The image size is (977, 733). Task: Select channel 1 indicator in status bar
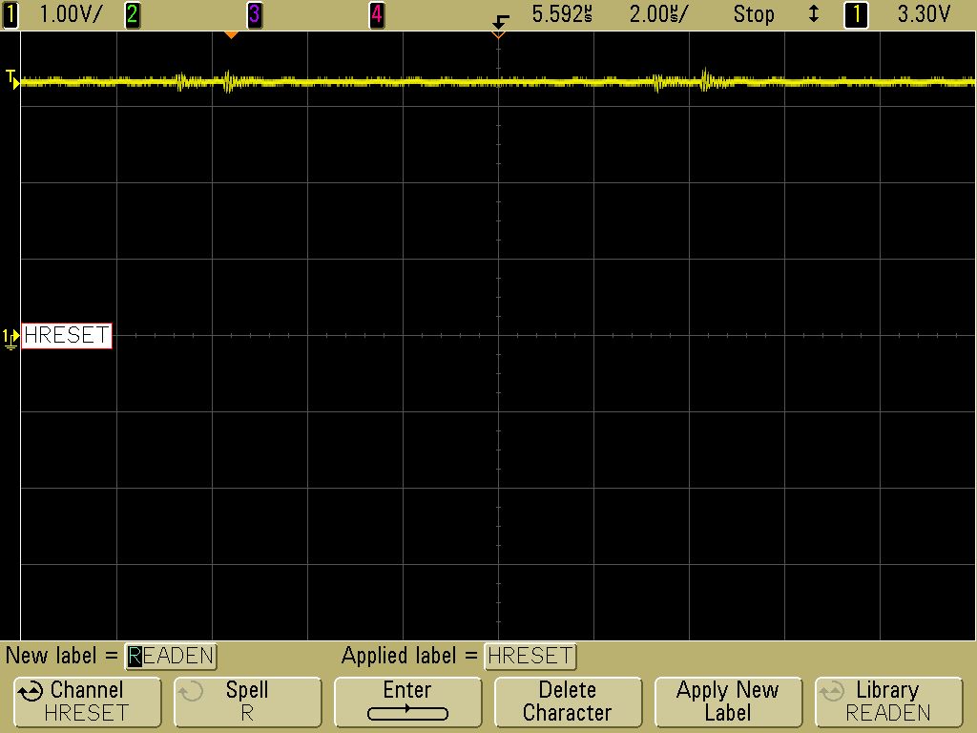pyautogui.click(x=10, y=14)
